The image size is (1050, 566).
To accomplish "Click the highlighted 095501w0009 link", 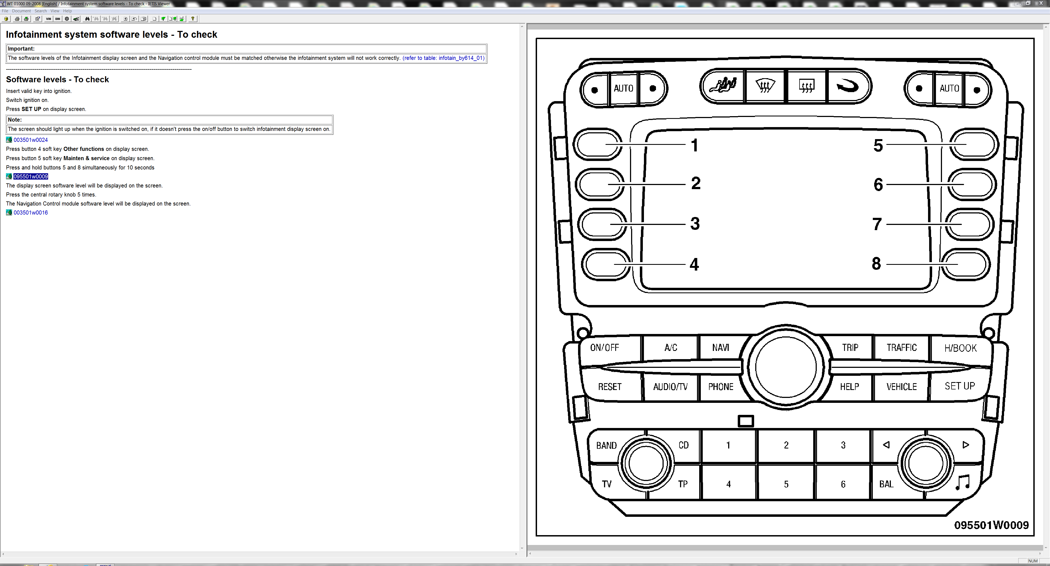I will 31,177.
